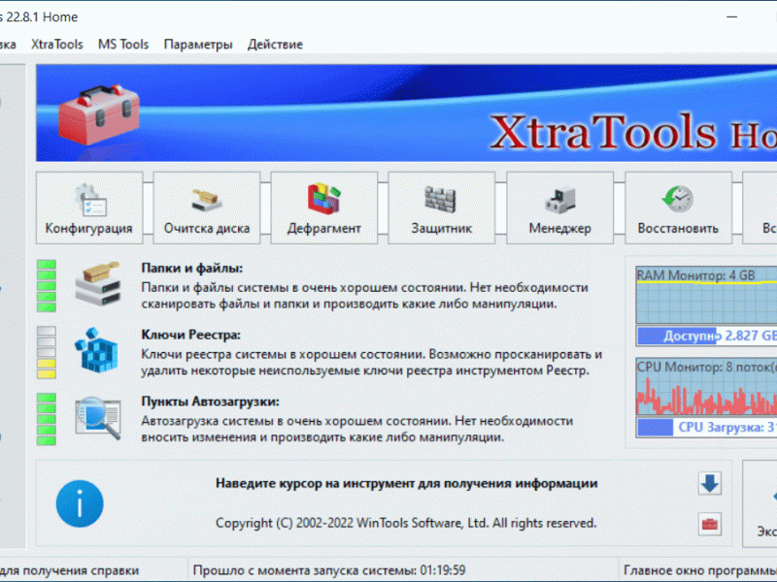Minimize the XtraTools window
This screenshot has width=777, height=582.
tap(732, 16)
